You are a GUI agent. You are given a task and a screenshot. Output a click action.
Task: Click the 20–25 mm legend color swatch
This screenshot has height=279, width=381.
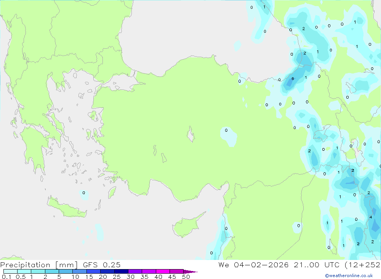tap(107, 271)
